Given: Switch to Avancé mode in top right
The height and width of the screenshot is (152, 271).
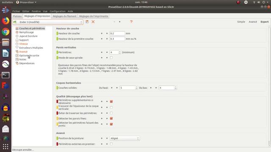Looking at the screenshot, I should click(x=253, y=22).
